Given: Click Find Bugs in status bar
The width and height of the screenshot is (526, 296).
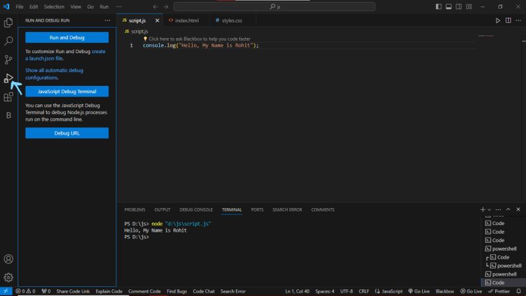Looking at the screenshot, I should click(x=177, y=291).
